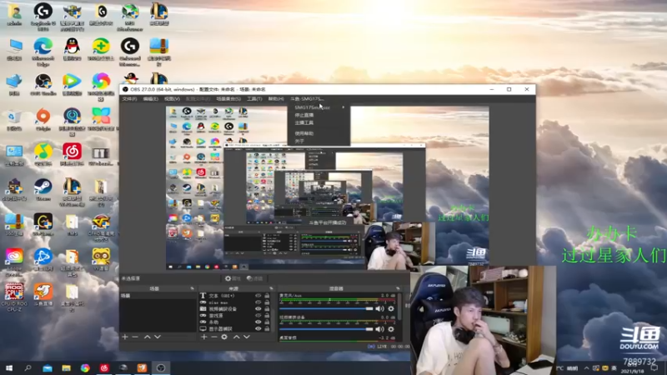Image resolution: width=667 pixels, height=375 pixels.
Task: Open taskbar search
Action: tap(28, 368)
